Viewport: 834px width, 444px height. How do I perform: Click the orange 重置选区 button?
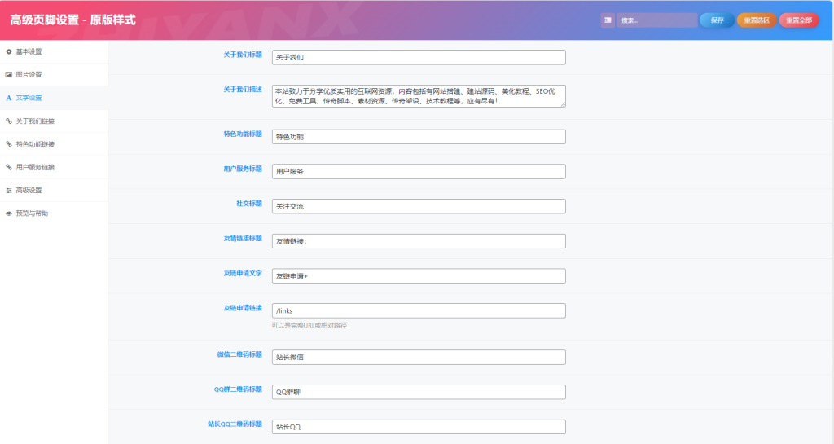tap(757, 20)
